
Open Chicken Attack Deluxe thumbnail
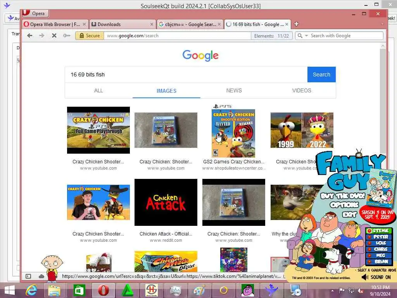[166, 262]
